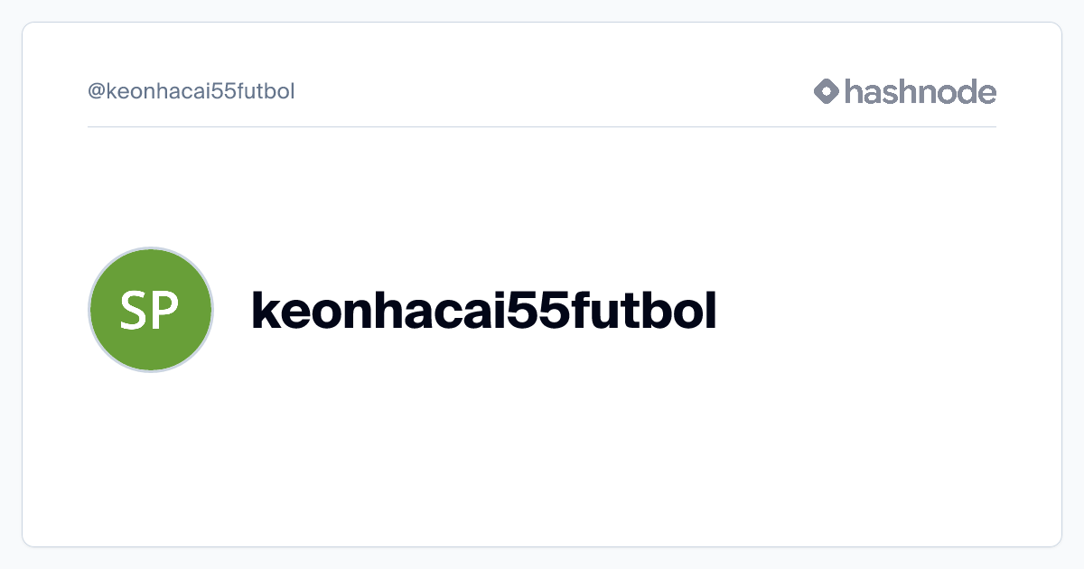This screenshot has width=1084, height=569.
Task: Click the letter S in the avatar
Action: point(135,311)
